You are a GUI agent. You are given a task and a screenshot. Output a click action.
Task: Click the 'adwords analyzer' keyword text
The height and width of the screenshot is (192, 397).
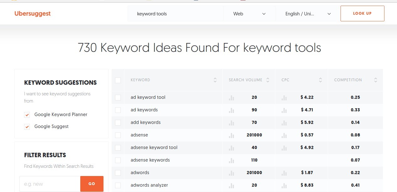(x=149, y=185)
